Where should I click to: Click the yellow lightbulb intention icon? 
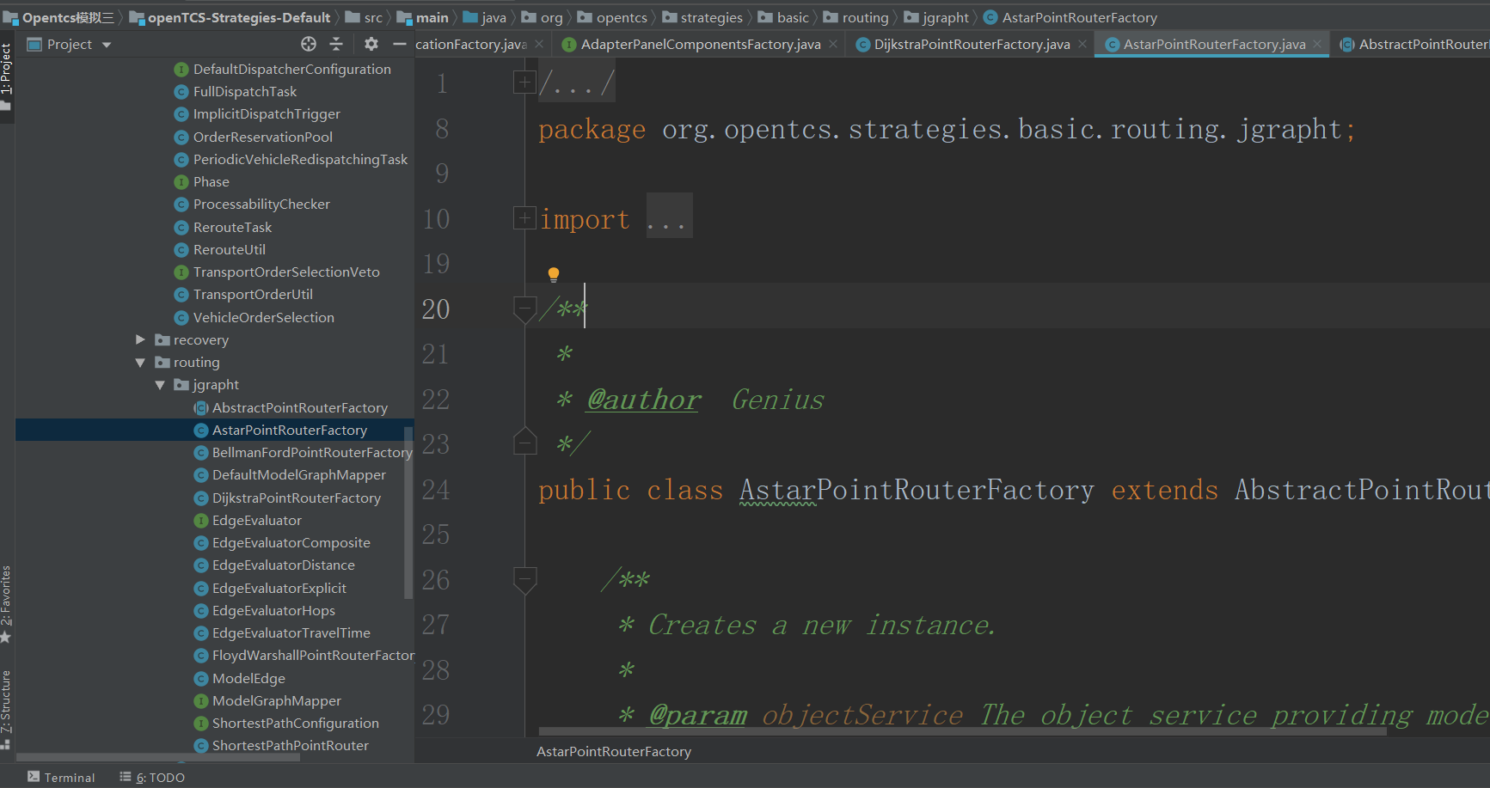click(554, 274)
